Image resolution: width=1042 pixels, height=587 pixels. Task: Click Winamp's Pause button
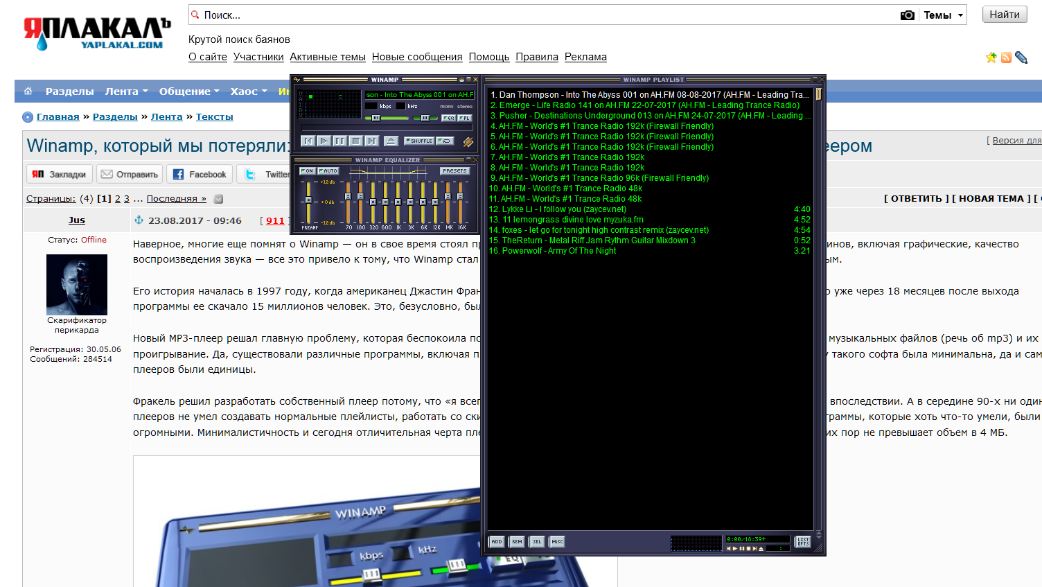click(340, 141)
